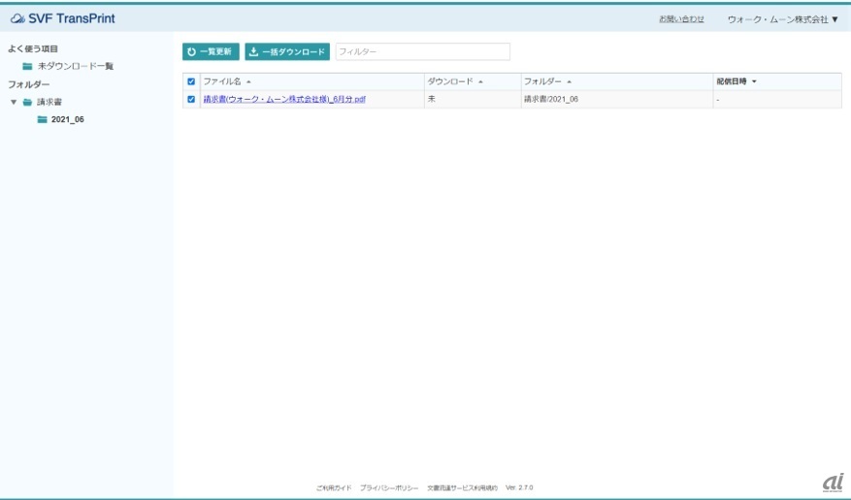The width and height of the screenshot is (851, 500).
Task: Click the 未ダウンロード一覧 folder icon
Action: click(27, 66)
